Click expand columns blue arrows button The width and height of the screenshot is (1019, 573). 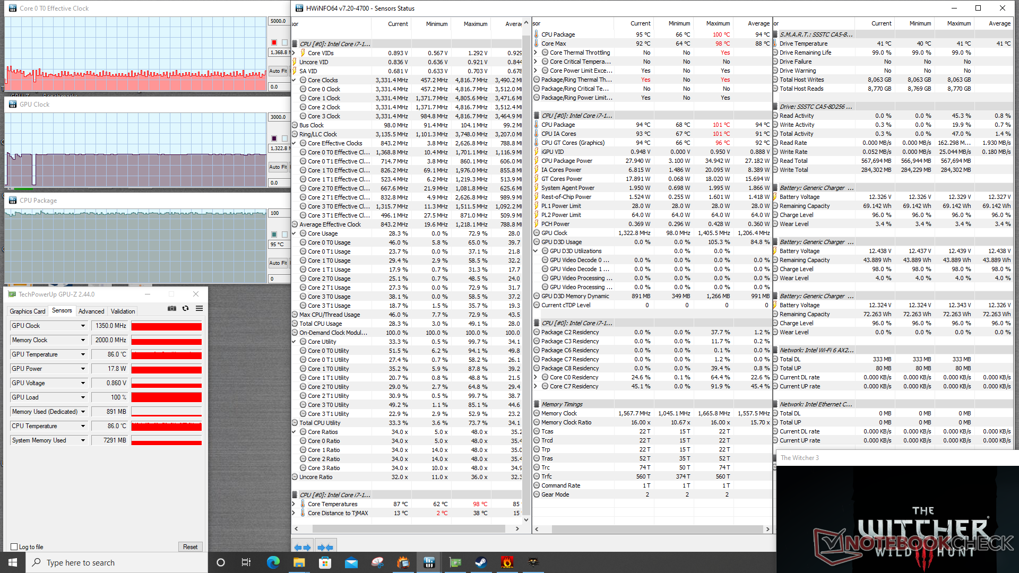pyautogui.click(x=302, y=547)
